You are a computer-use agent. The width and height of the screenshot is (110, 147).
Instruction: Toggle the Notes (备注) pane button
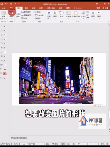47,144
